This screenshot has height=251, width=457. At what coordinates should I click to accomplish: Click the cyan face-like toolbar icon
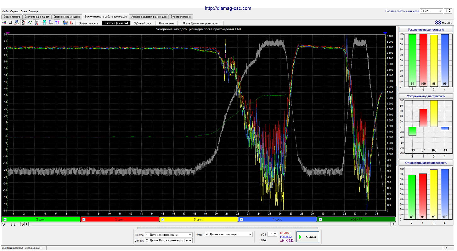click(x=44, y=23)
